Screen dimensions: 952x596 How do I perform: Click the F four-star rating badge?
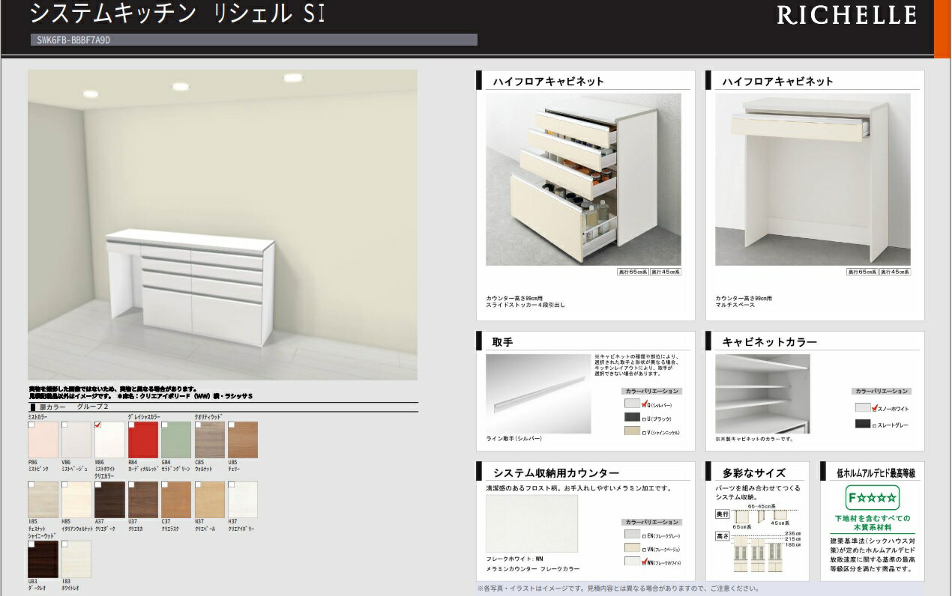(872, 498)
